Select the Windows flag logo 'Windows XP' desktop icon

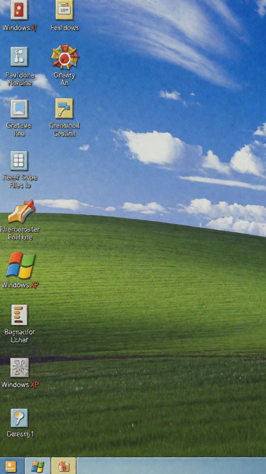[20, 265]
